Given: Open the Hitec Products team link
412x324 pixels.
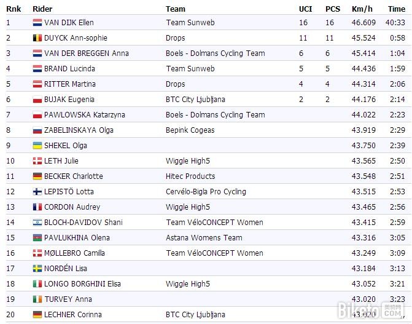Looking at the screenshot, I should 190,176.
